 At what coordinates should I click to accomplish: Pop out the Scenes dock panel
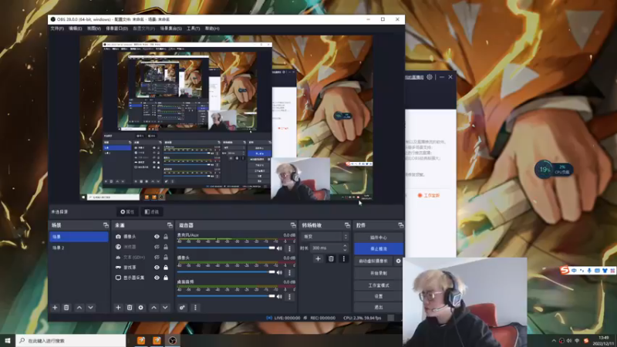(106, 225)
